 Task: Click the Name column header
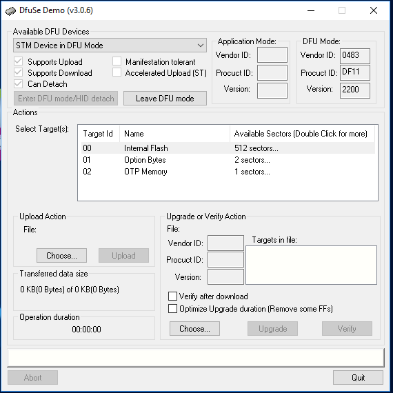[174, 134]
